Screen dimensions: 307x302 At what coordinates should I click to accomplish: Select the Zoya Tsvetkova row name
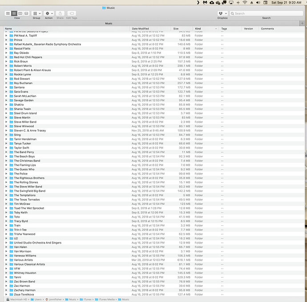click(24, 294)
